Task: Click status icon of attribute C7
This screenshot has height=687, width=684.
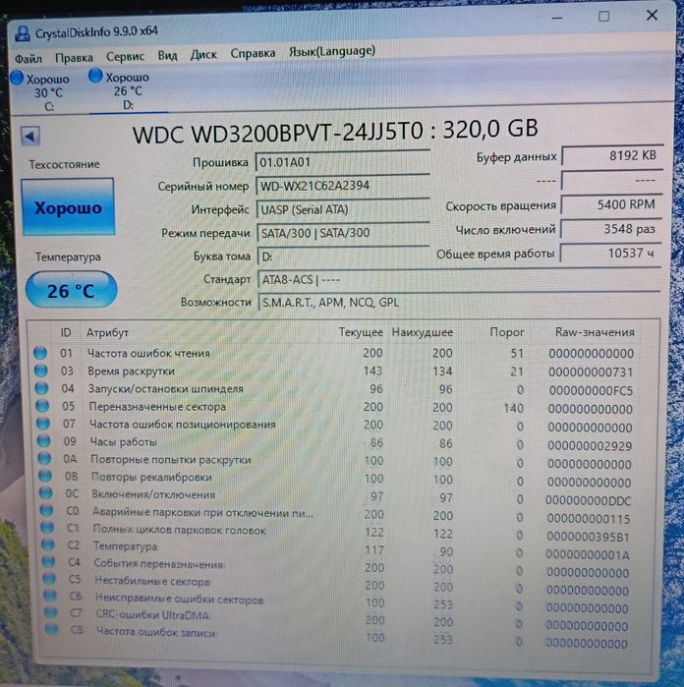Action: [51, 612]
